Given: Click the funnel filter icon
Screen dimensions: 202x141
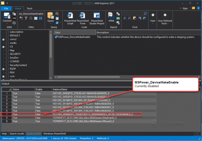Looking at the screenshot, I should click(x=26, y=18).
